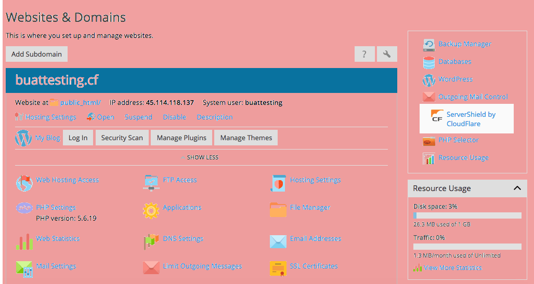The image size is (534, 284).
Task: Open the Applications link
Action: point(182,208)
